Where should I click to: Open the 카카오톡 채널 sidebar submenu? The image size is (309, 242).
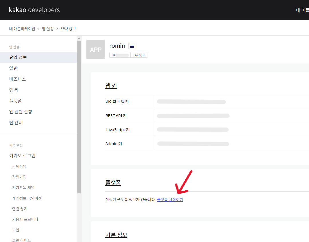(x=23, y=188)
